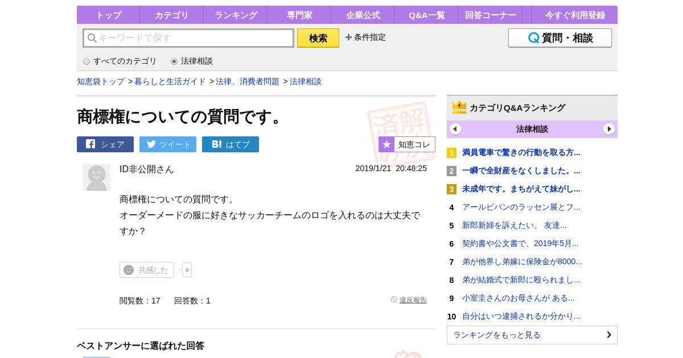Screen dimensions: 683x358
Task: Click the star 知恵コレ icon
Action: [387, 144]
